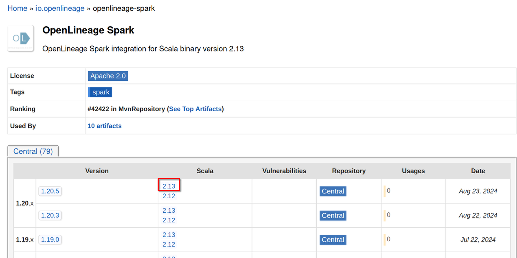Open version 1.19.0
This screenshot has height=258, width=517.
50,240
